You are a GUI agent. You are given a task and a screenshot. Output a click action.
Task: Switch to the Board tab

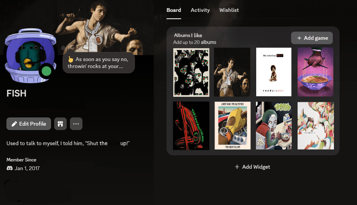pos(174,10)
